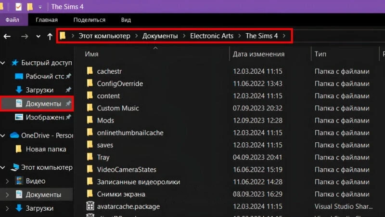Sort by Дата изменения column header
This screenshot has width=385, height=217.
pos(258,54)
